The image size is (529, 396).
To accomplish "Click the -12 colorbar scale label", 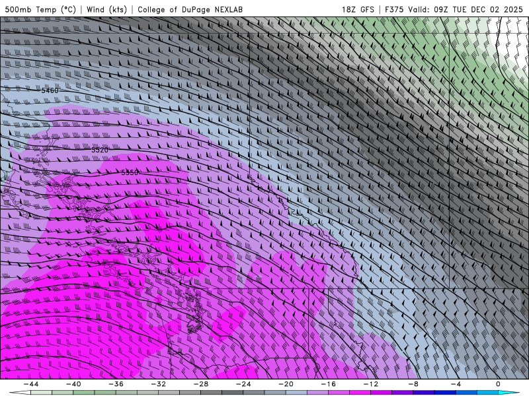I will click(x=371, y=384).
